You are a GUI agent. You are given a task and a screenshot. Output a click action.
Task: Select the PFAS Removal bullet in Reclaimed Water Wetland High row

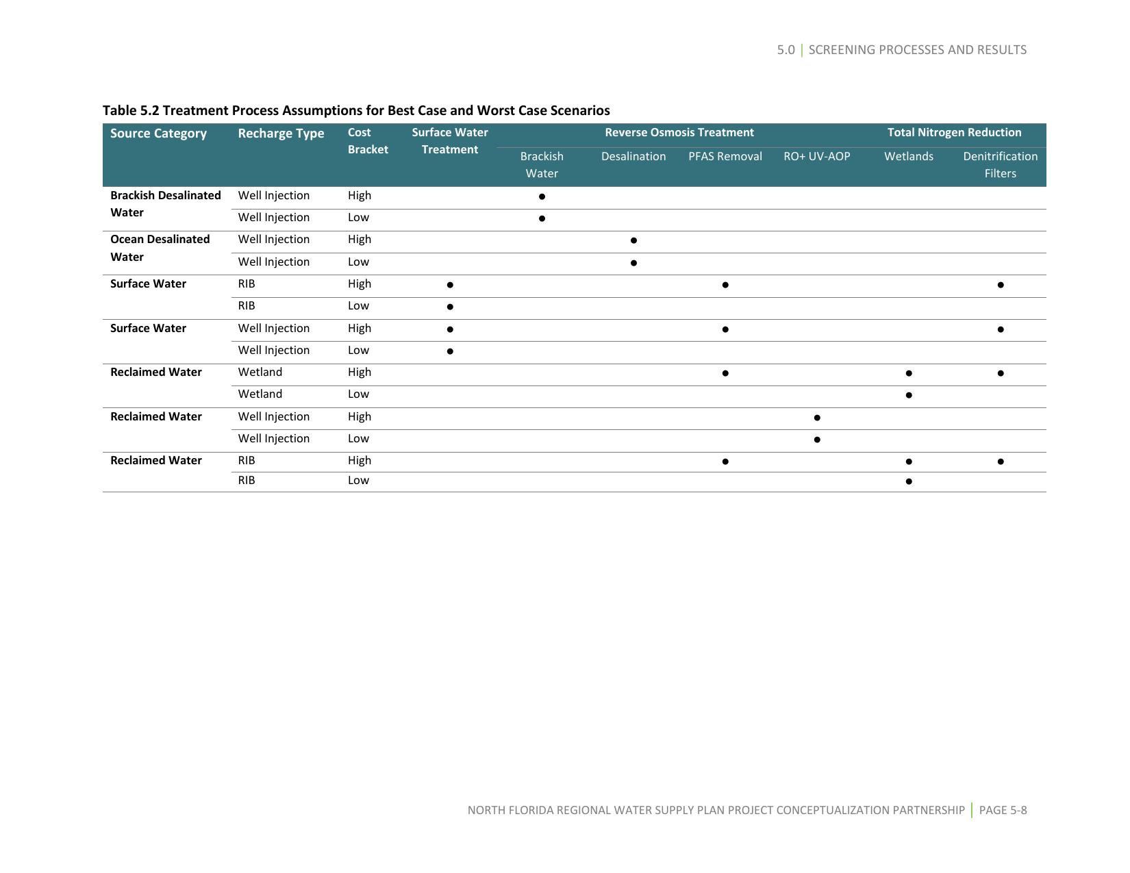click(x=725, y=372)
